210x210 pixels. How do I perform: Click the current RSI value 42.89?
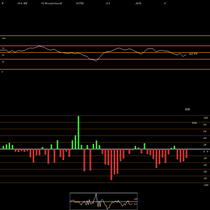pyautogui.click(x=193, y=54)
